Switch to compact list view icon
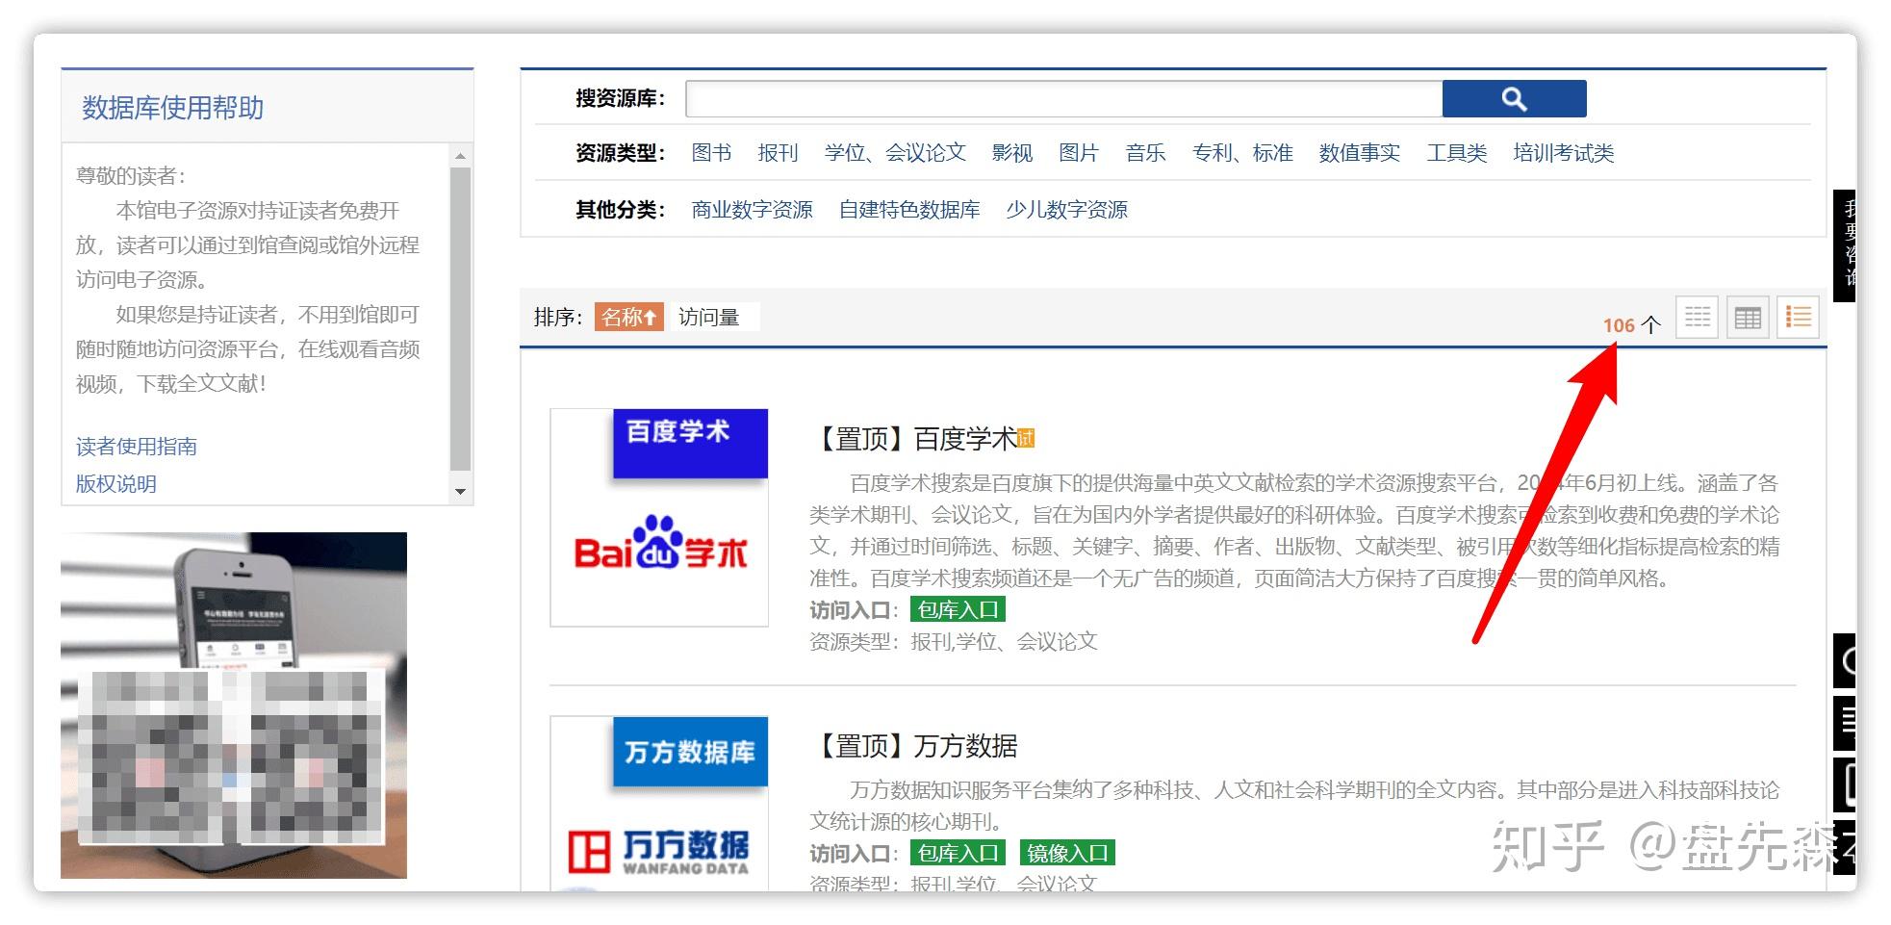 pos(1697,317)
